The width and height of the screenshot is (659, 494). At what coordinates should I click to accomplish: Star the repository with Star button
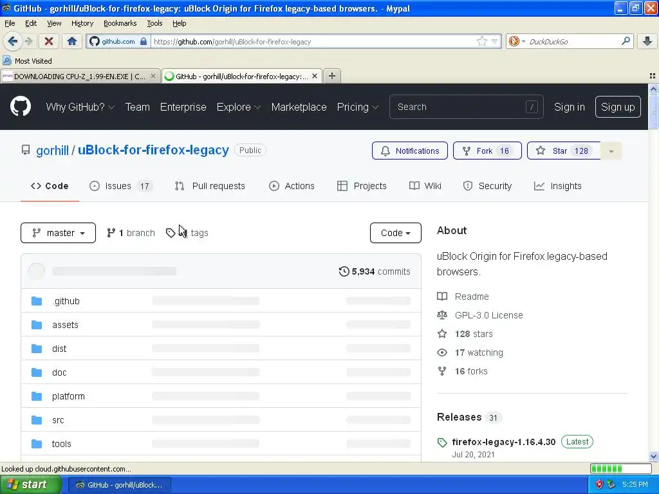pos(564,151)
